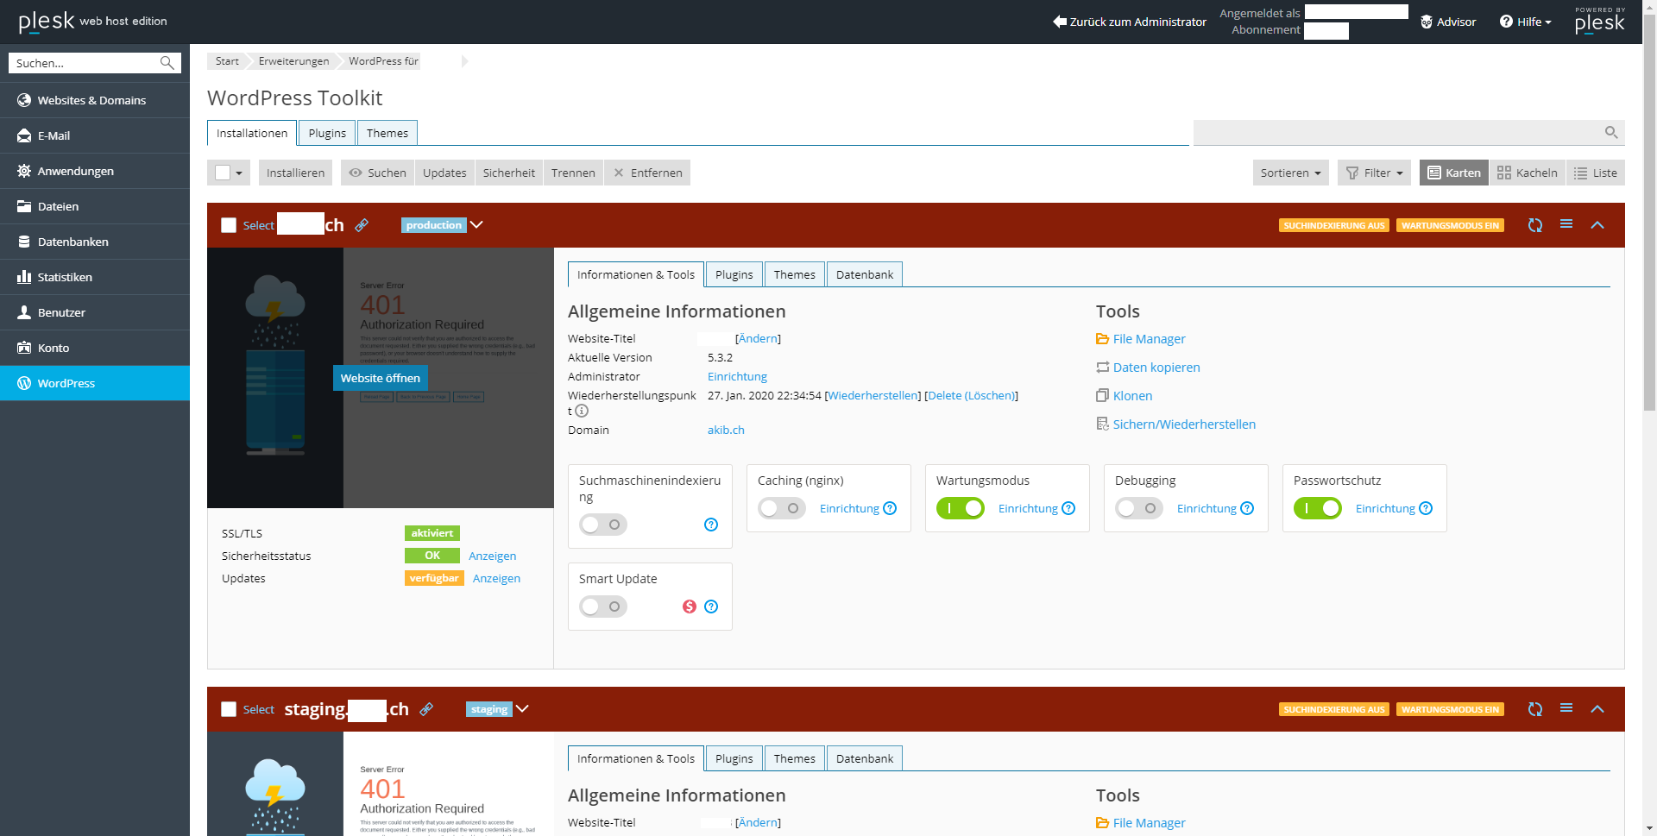Viewport: 1657px width, 836px height.
Task: Enable Smart Update switch
Action: pos(603,607)
